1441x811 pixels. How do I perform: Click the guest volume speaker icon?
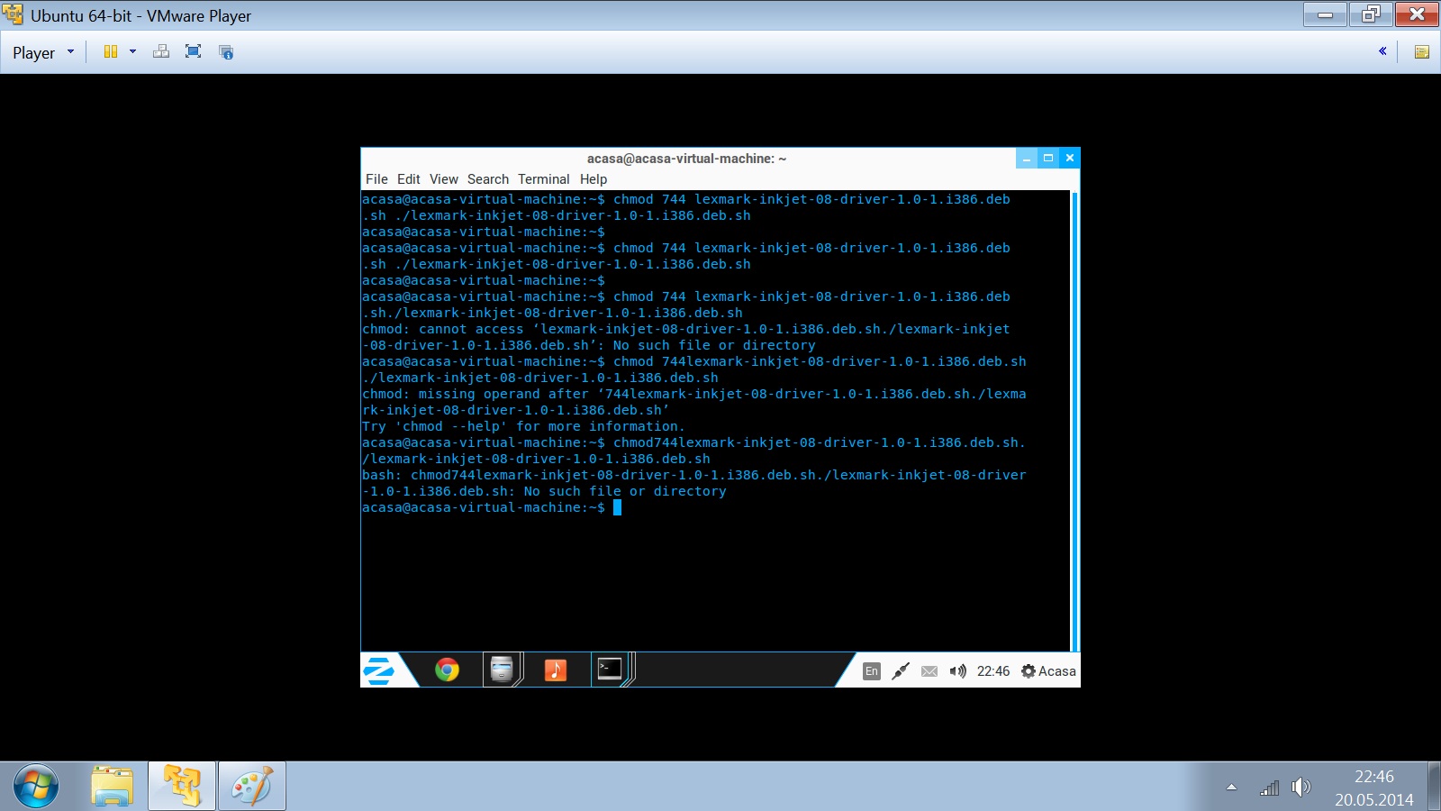(x=958, y=671)
